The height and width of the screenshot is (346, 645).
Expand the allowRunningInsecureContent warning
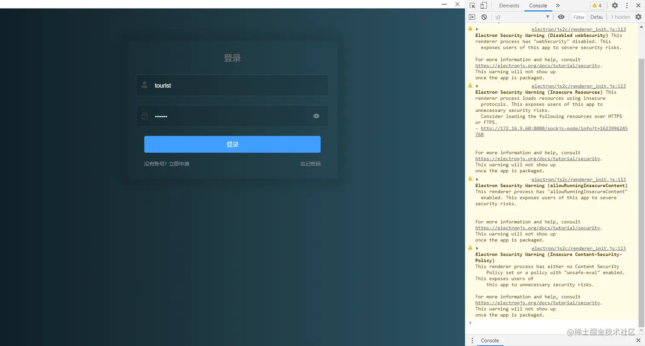pyautogui.click(x=477, y=179)
